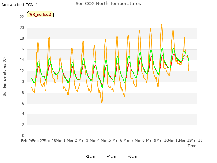Click the 10 y-axis tick label

point(22,81)
